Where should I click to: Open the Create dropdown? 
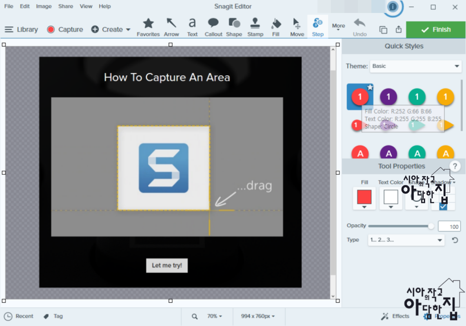tap(111, 29)
